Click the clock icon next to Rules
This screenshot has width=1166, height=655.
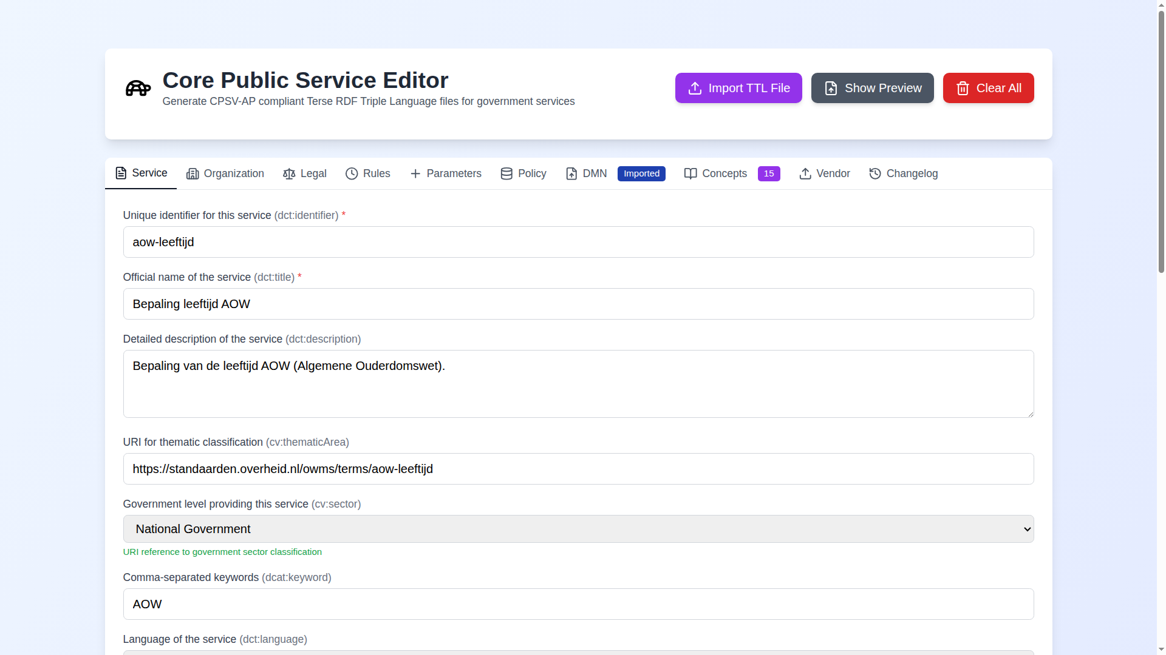[x=351, y=173]
